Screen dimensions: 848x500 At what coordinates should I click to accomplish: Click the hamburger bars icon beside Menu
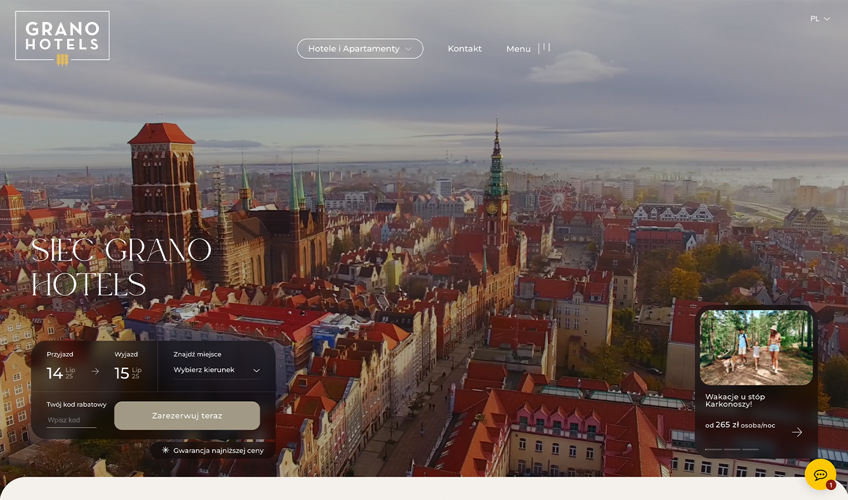click(545, 48)
